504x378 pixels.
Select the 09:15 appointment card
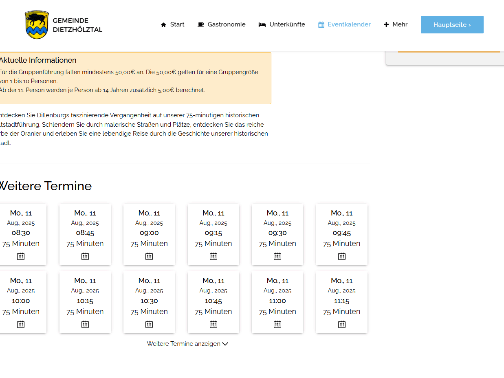point(213,233)
